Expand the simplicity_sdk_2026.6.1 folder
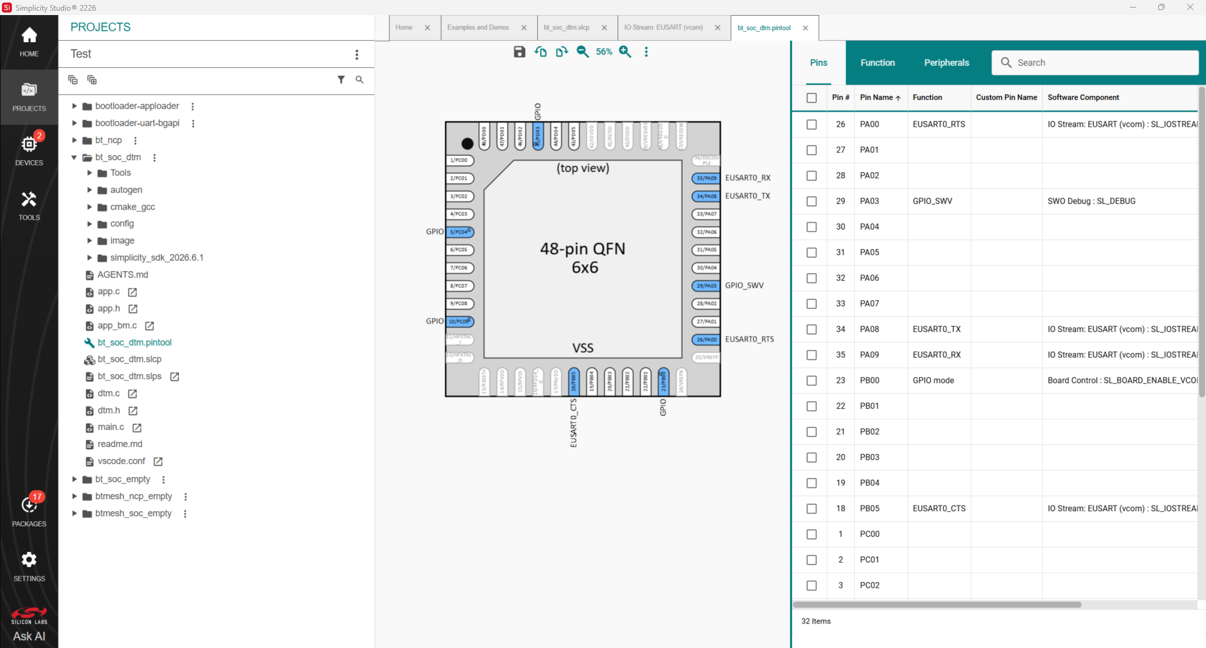 pos(89,257)
